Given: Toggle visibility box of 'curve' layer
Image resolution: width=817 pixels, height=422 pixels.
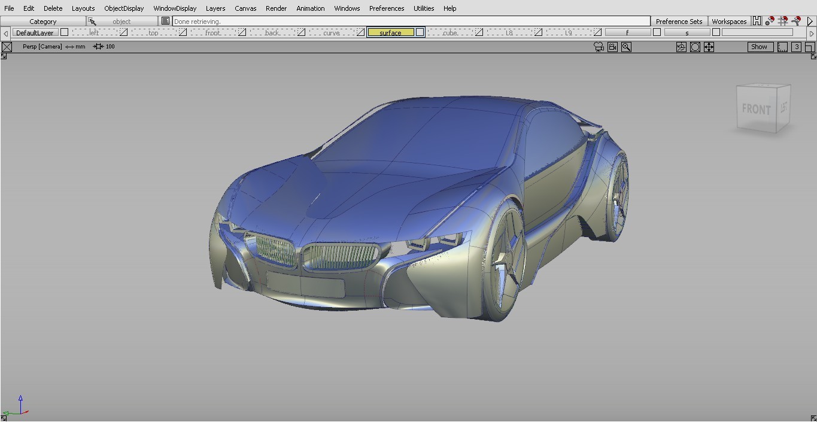Looking at the screenshot, I should pyautogui.click(x=361, y=32).
